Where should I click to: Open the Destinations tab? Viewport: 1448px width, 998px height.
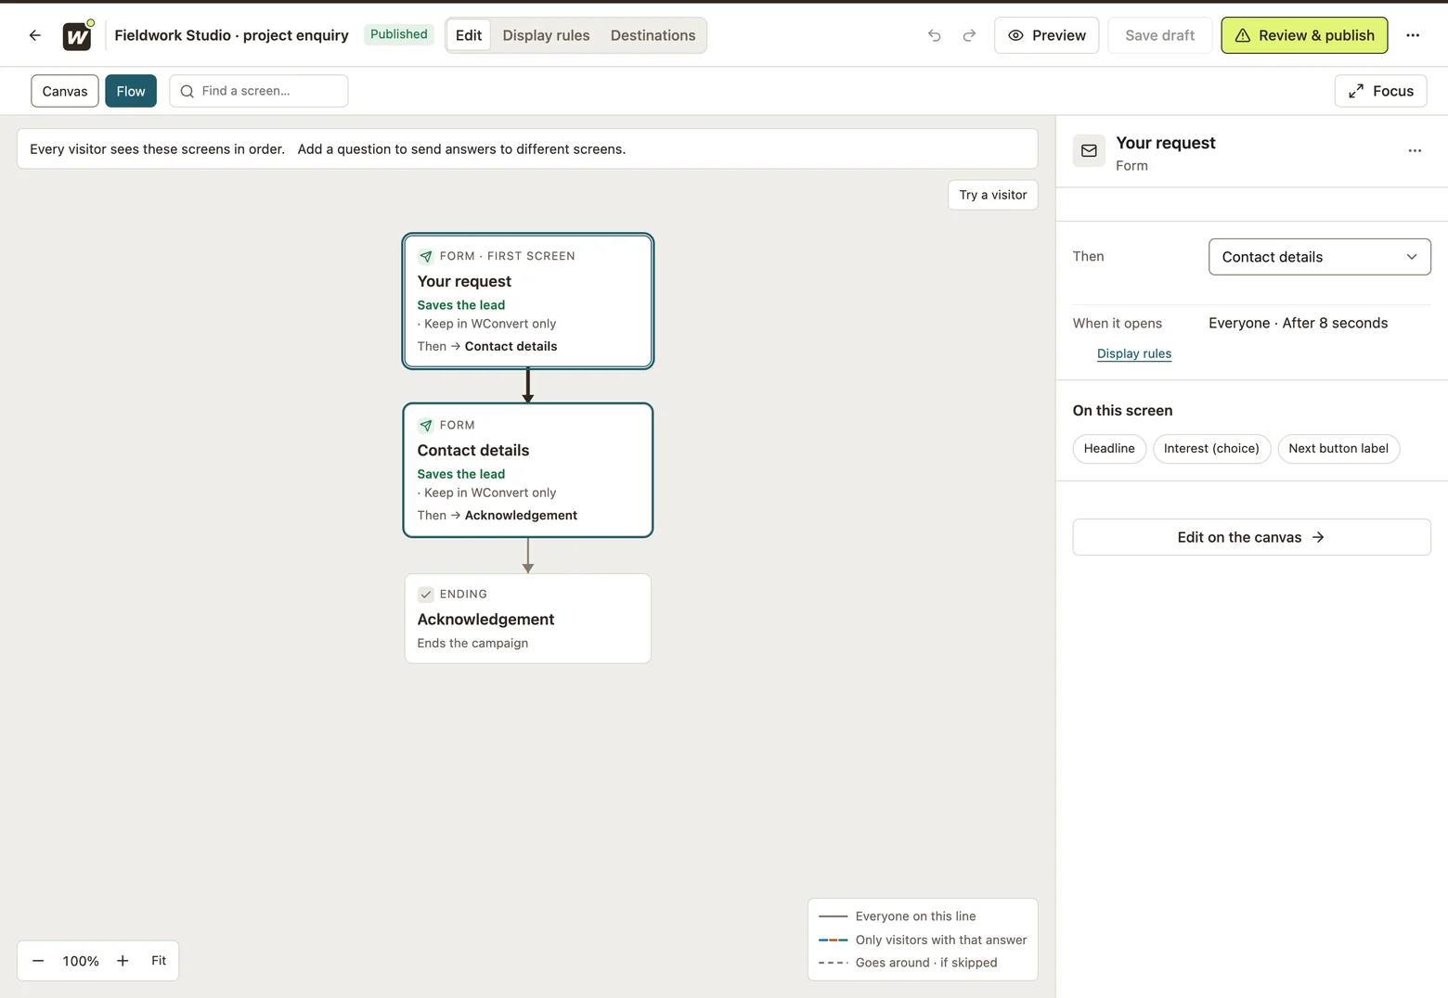(653, 35)
